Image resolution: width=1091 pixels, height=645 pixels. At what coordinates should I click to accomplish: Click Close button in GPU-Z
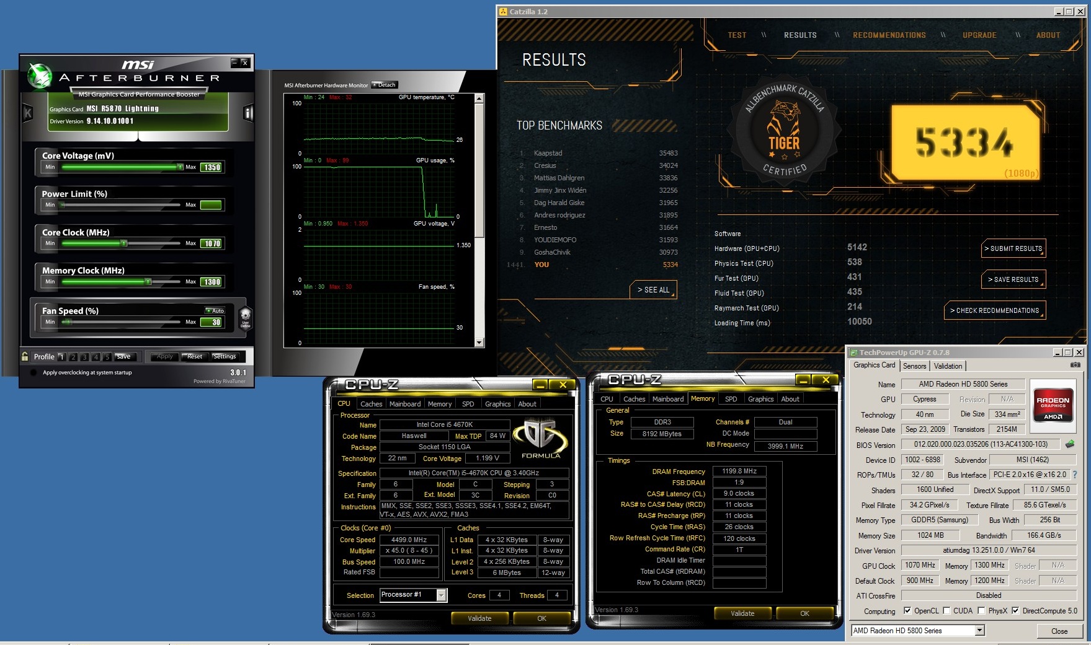pos(1059,631)
